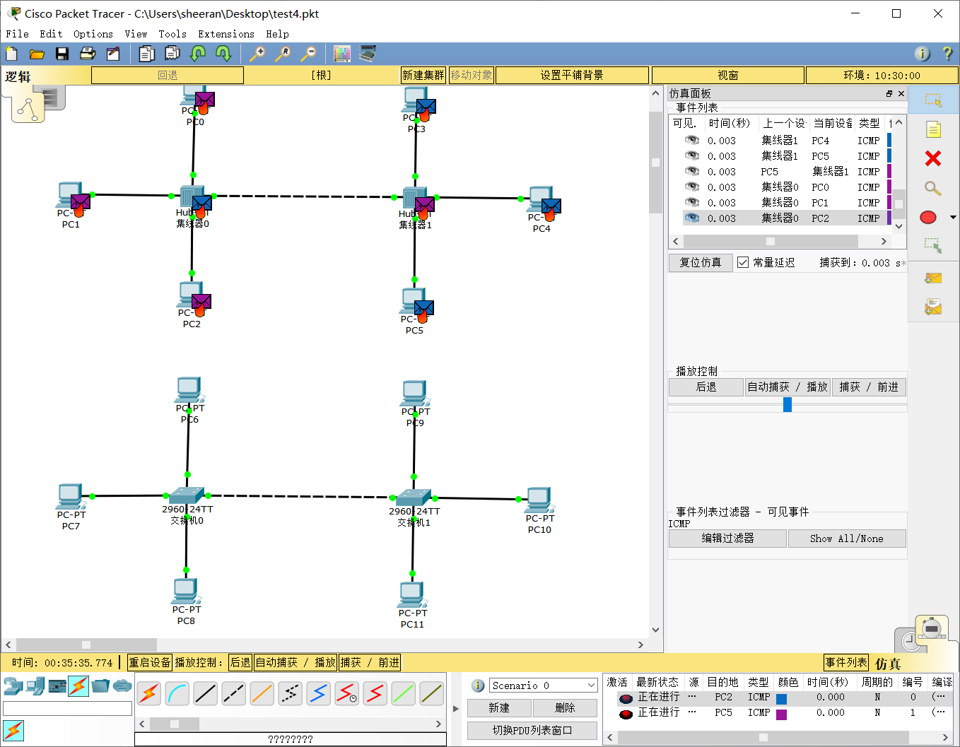Viewport: 960px width, 747px height.
Task: Choose the red X Delete tool
Action: click(x=933, y=158)
